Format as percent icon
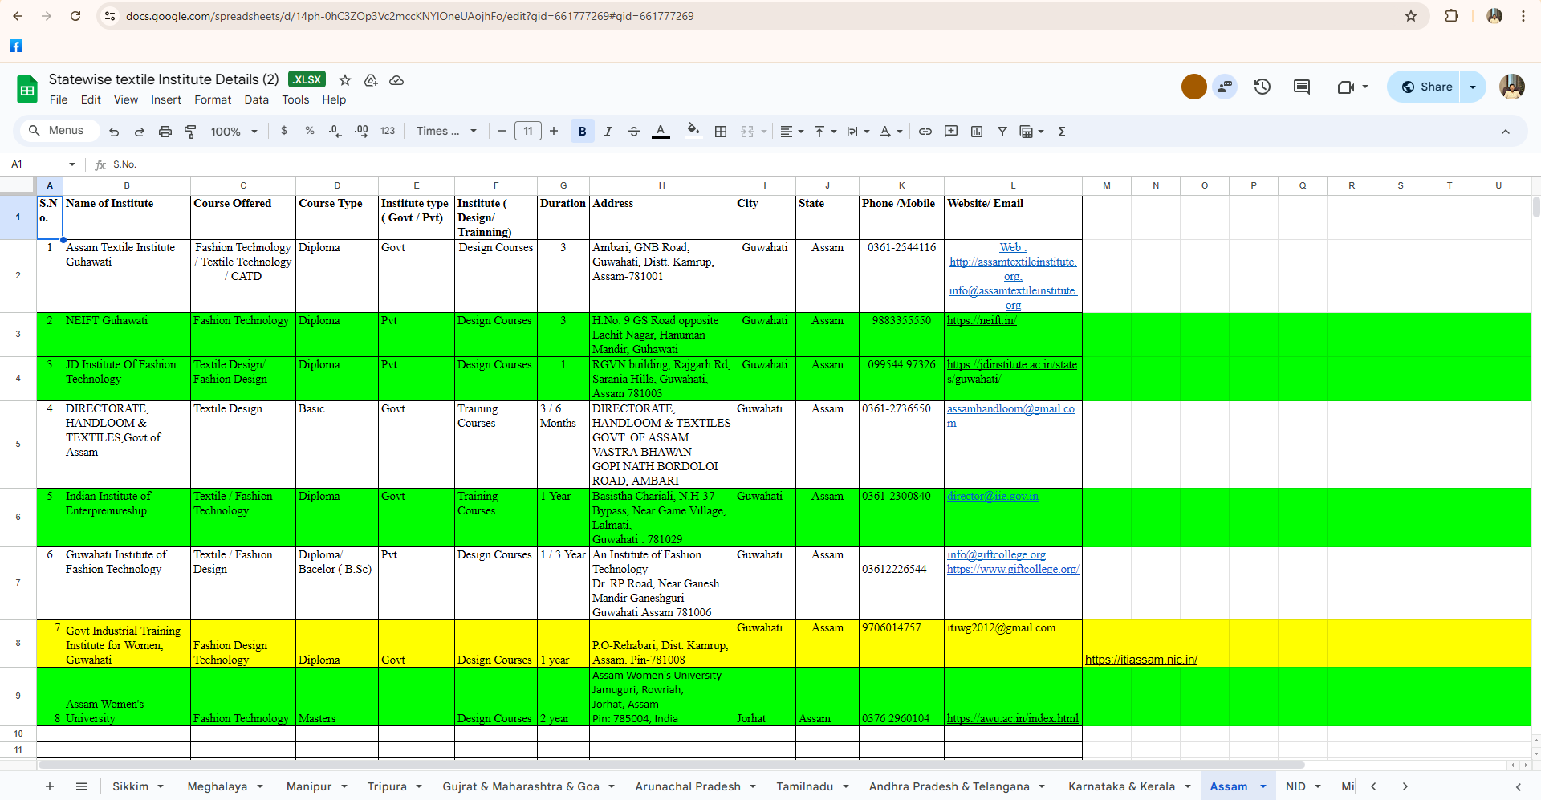Image resolution: width=1541 pixels, height=800 pixels. pos(310,131)
